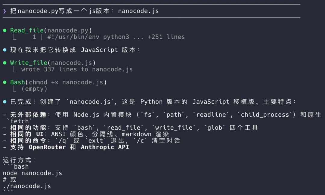The image size is (325, 195).
Task: Click the './nanocode.js' run command
Action: (x=27, y=186)
